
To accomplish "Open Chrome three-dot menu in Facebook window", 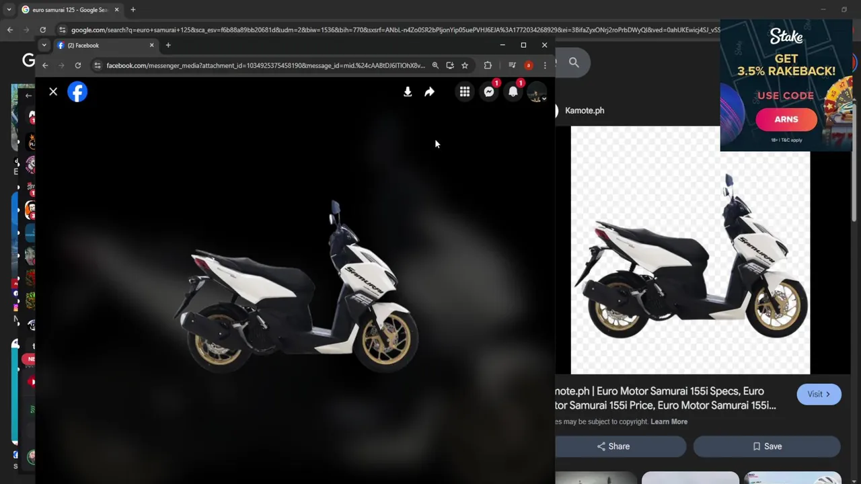I will [x=545, y=65].
